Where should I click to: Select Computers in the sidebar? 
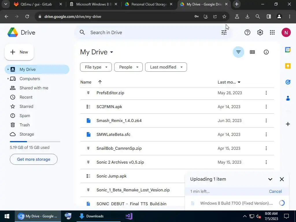[x=30, y=79]
